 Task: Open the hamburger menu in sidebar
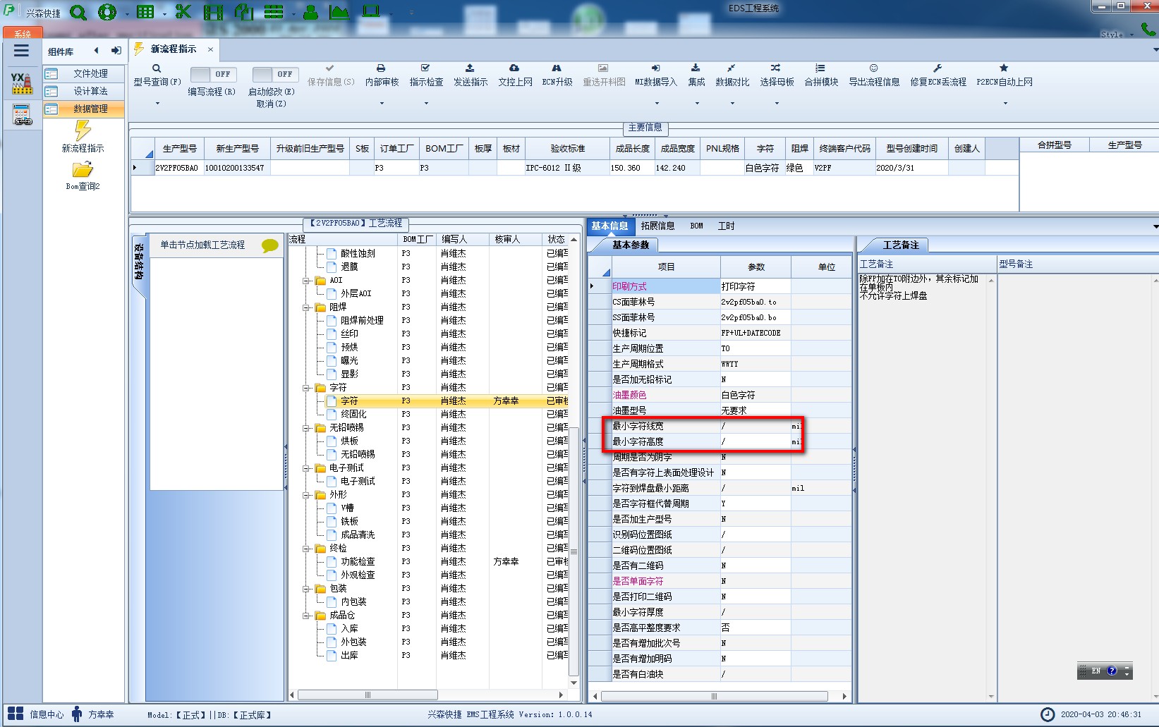21,51
